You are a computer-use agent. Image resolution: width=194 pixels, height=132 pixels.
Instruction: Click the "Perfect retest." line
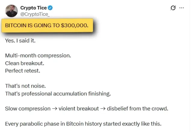[23, 71]
